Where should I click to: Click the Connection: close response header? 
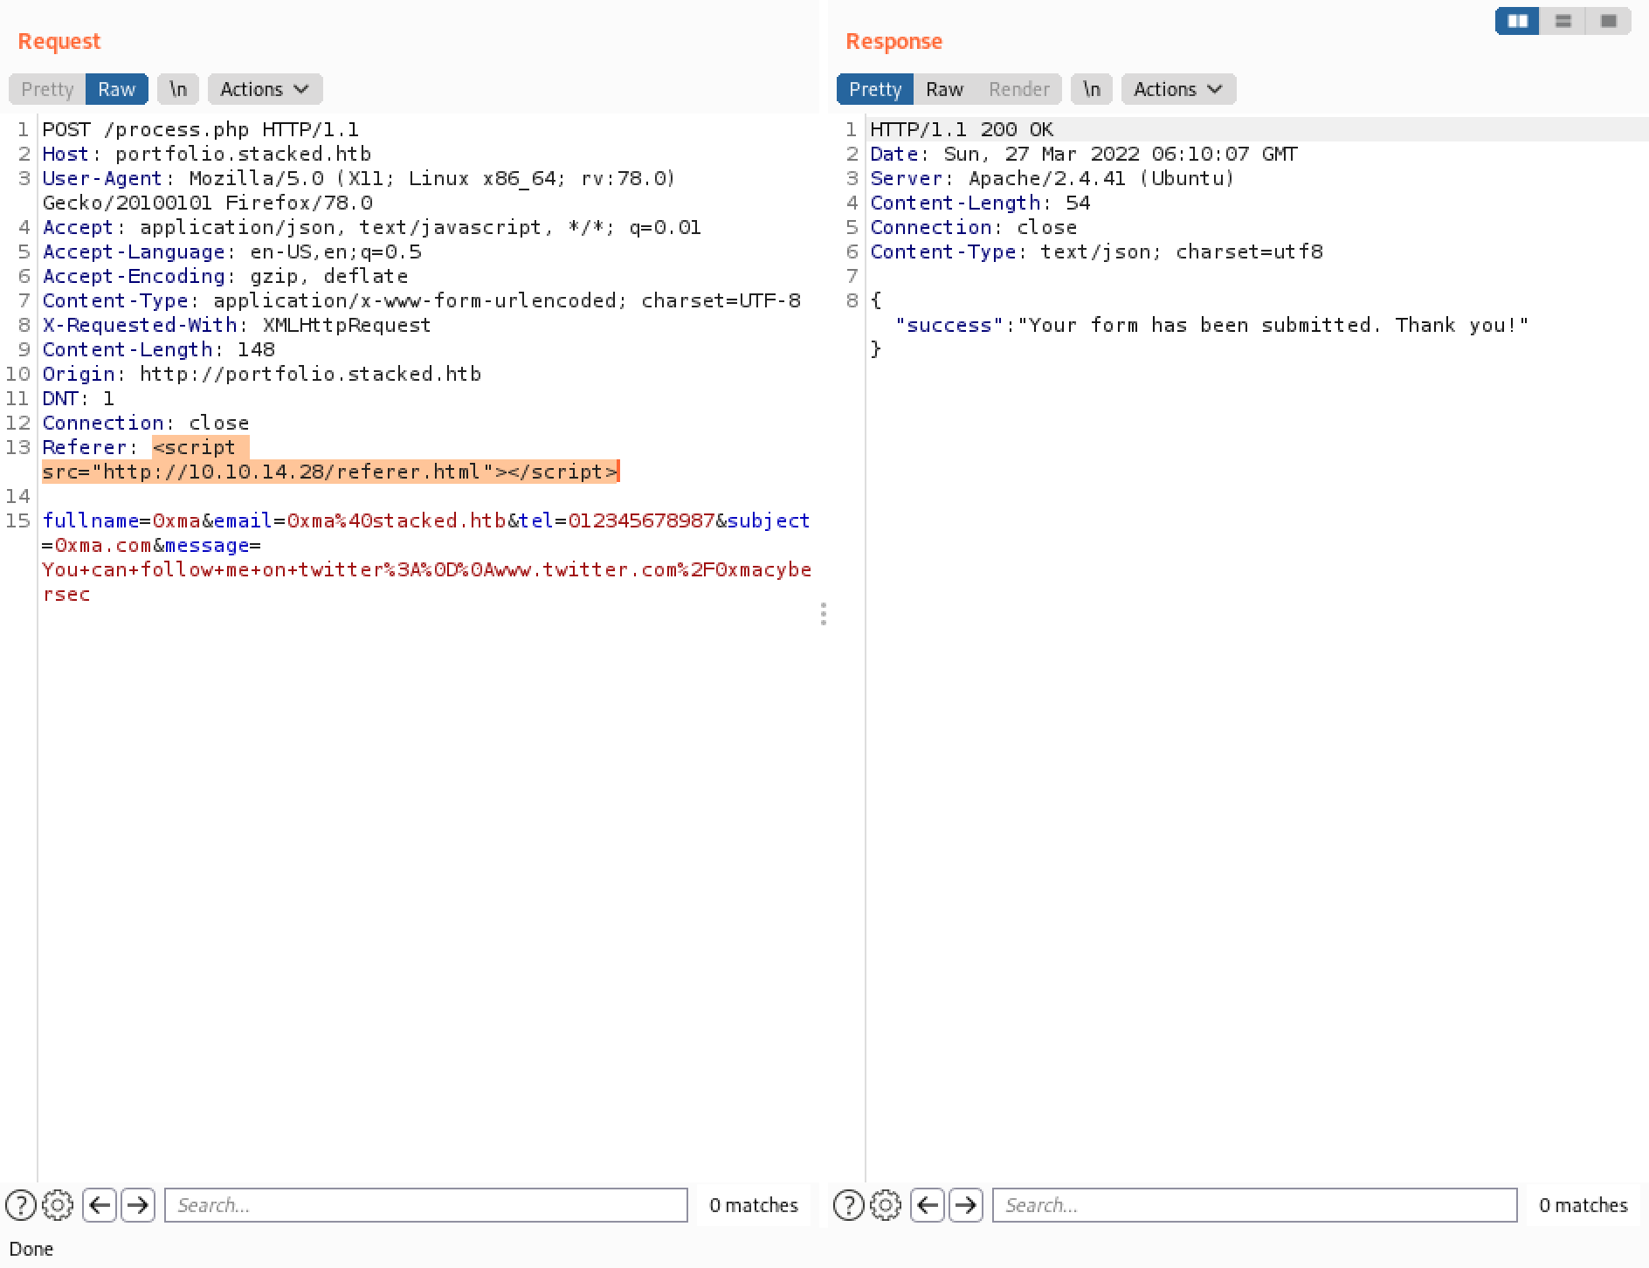coord(974,227)
